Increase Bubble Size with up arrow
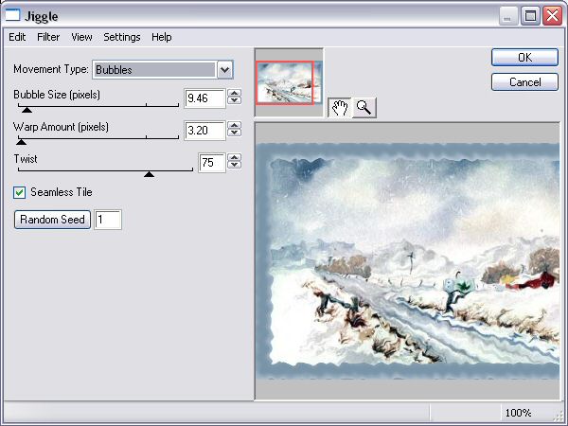568x426 pixels. click(x=235, y=93)
